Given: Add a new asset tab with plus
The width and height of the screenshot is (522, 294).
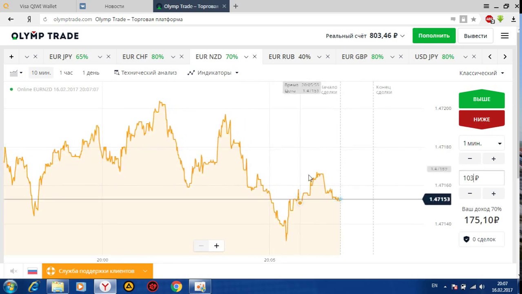Looking at the screenshot, I should coord(11,57).
